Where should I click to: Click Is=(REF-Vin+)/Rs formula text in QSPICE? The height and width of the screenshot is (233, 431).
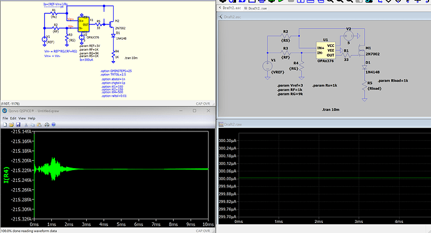point(56,4)
